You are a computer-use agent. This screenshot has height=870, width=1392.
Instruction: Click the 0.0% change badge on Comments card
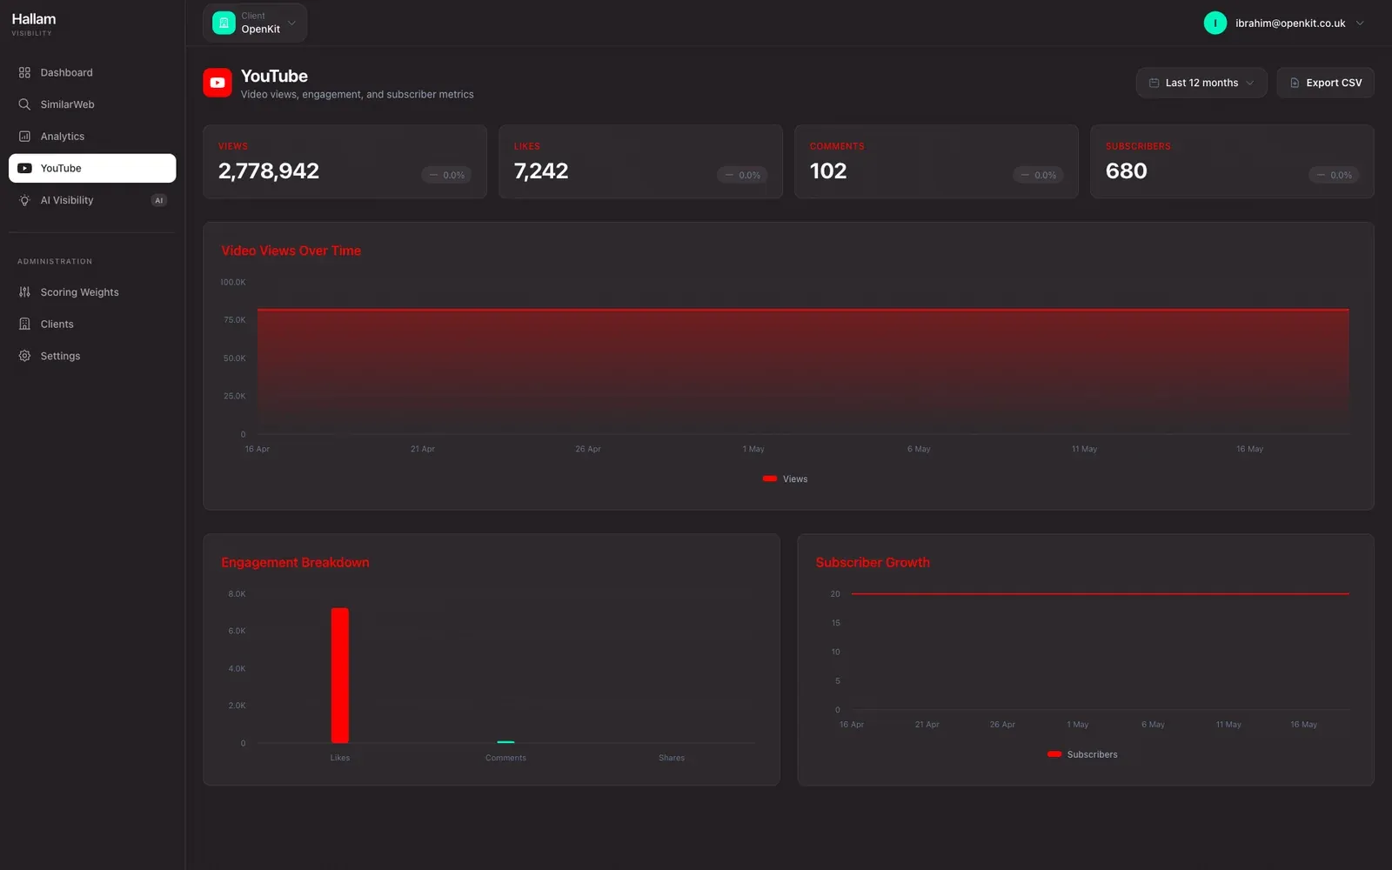pyautogui.click(x=1039, y=175)
